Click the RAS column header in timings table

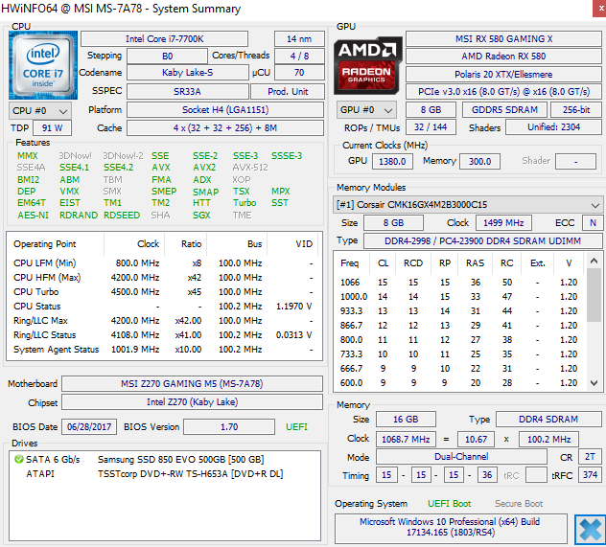(475, 263)
